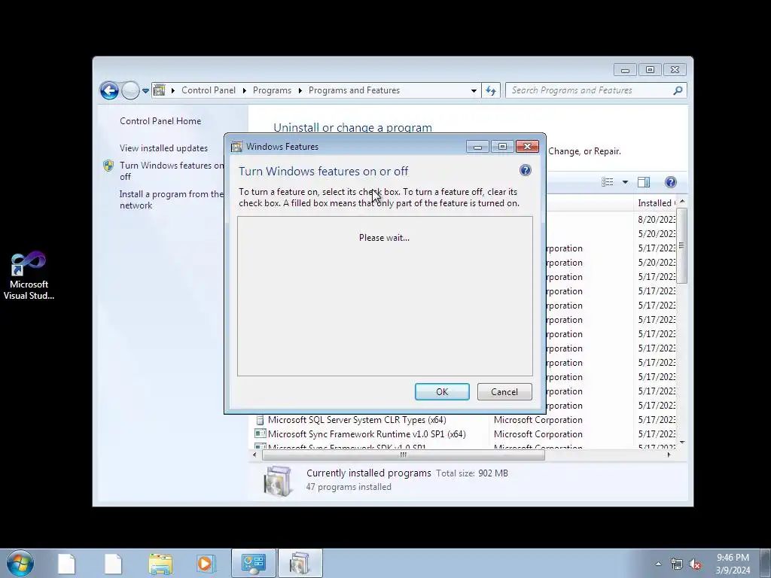Select Programs and Features breadcrumb
This screenshot has width=771, height=578.
pyautogui.click(x=354, y=90)
